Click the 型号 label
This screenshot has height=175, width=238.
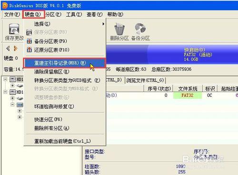pyautogui.click(x=90, y=157)
